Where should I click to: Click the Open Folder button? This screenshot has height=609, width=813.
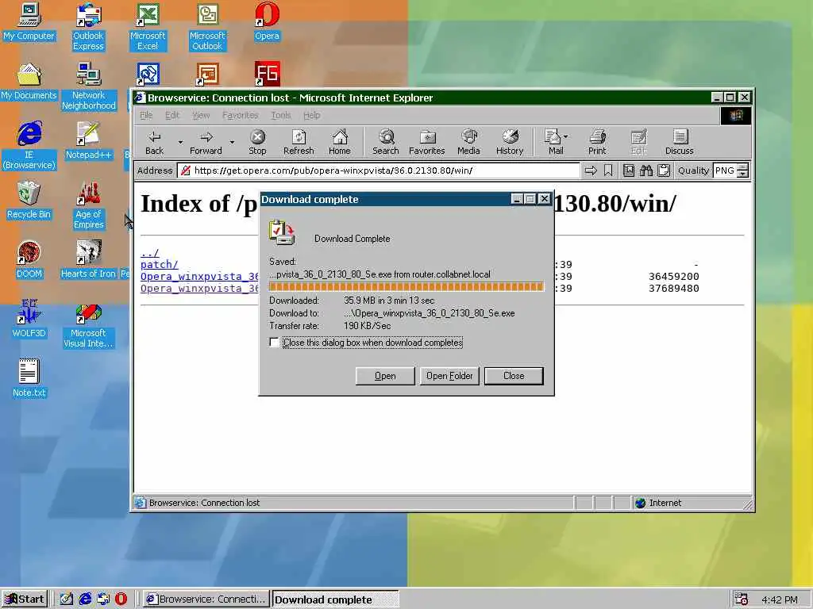[449, 376]
